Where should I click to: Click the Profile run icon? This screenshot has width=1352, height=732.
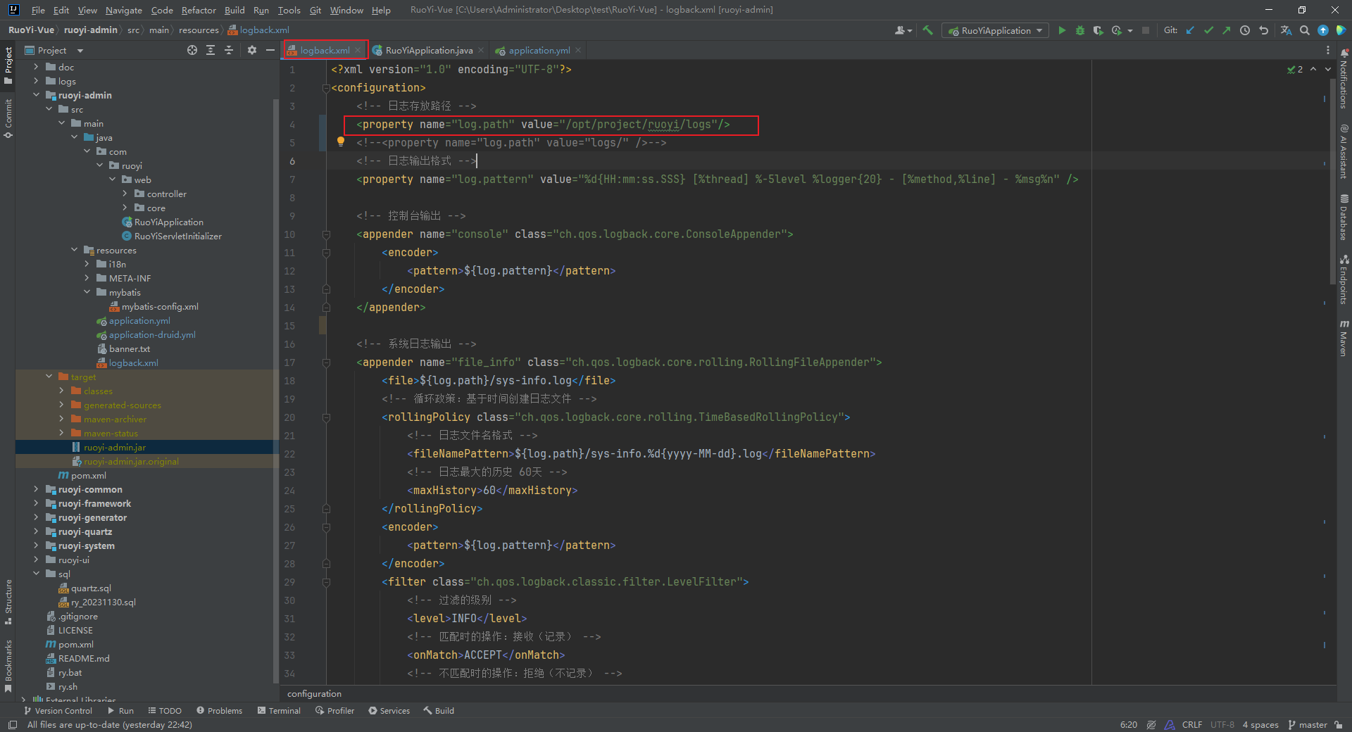tap(1117, 30)
